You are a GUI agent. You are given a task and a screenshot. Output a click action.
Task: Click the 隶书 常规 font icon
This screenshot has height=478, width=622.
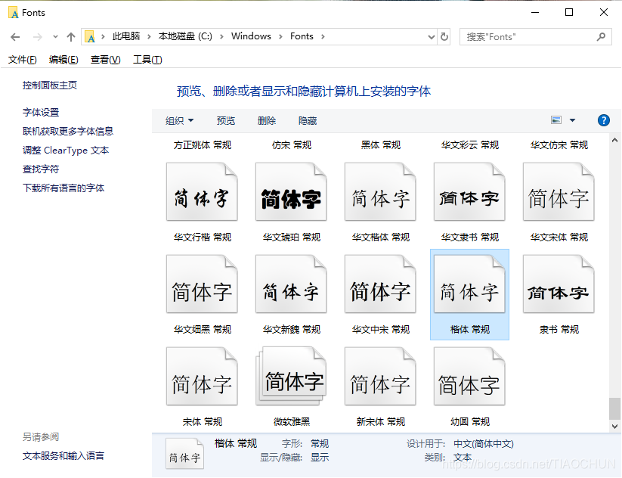[x=559, y=284]
